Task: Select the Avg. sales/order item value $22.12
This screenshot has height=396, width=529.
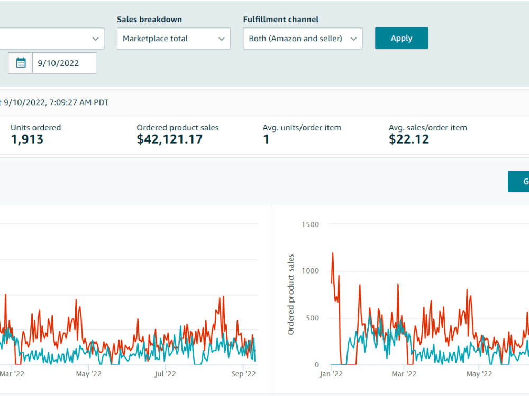Action: click(408, 139)
